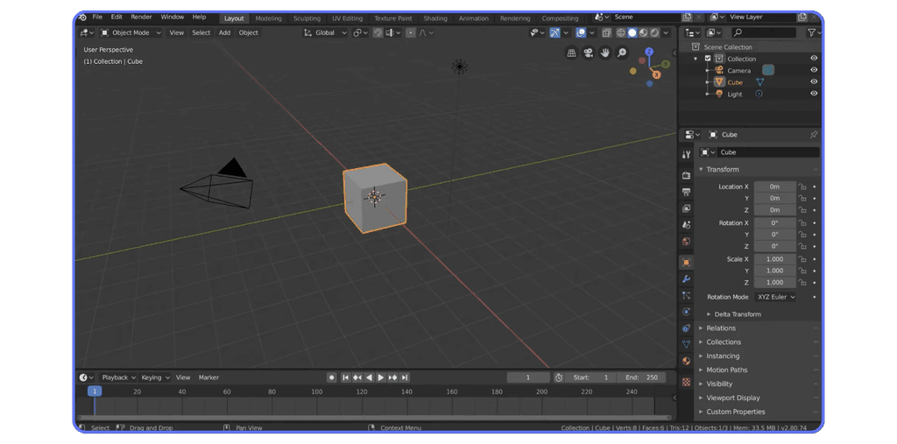Viewport: 897px width, 444px height.
Task: Open the Add menu in viewport header
Action: point(224,32)
